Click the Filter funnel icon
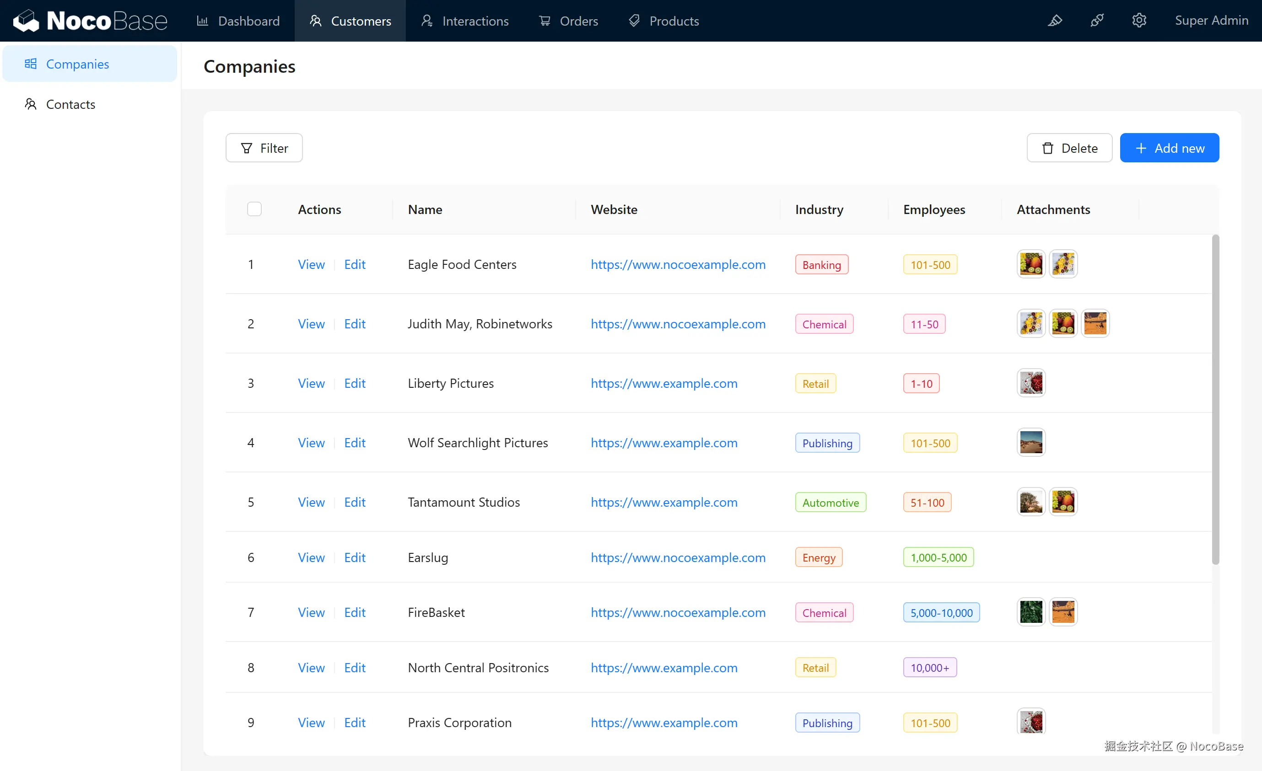 246,148
